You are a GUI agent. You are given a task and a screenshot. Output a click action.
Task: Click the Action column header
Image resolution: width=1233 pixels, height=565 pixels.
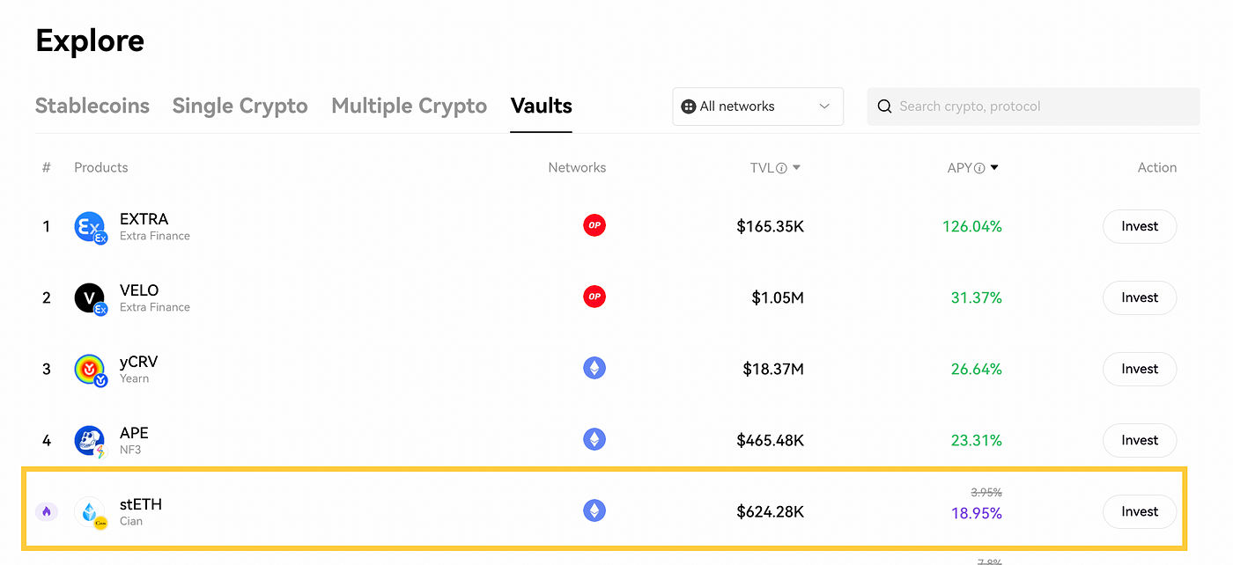(1157, 167)
